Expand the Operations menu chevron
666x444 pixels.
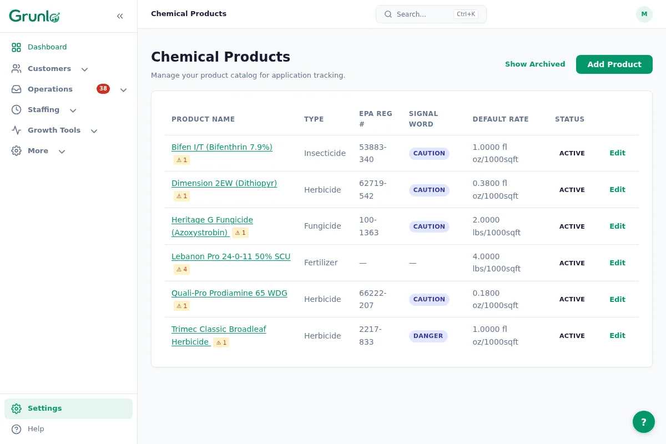pyautogui.click(x=123, y=90)
